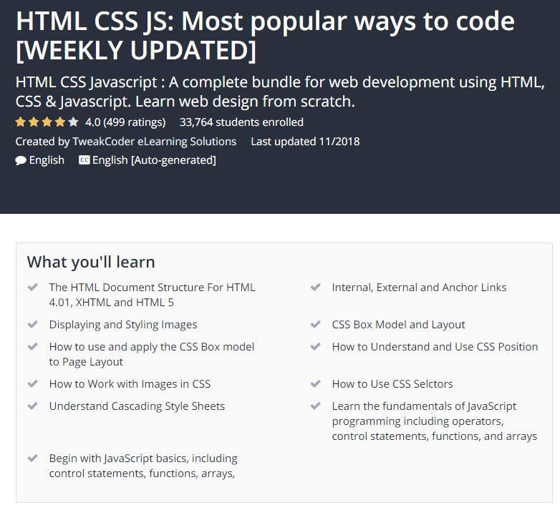560x515 pixels.
Task: Click checkmark next to Displaying and Styling Images
Action: (33, 325)
